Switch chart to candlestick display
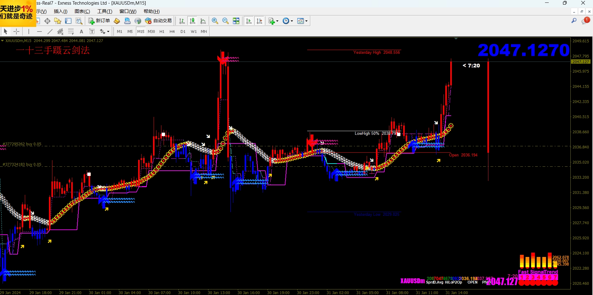 (192, 21)
